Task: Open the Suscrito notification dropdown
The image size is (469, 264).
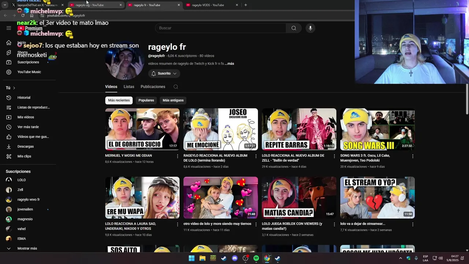Action: (x=164, y=74)
